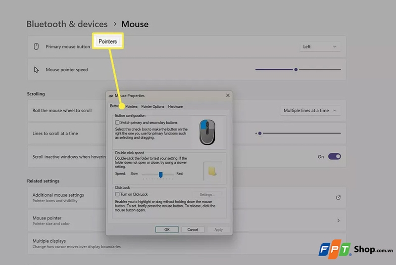396x265 pixels.
Task: Click the mouse illustration in Button configuration
Action: coord(207,132)
